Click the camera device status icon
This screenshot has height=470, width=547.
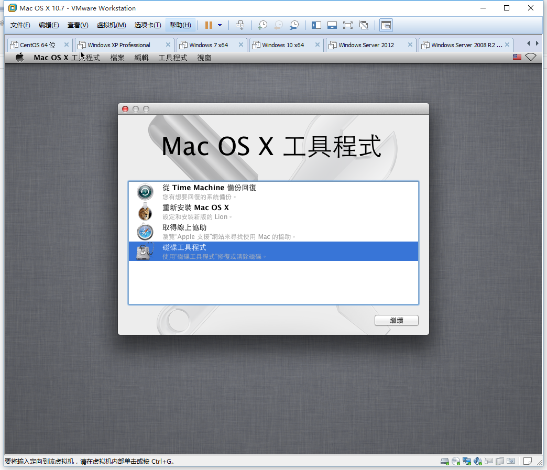(x=511, y=461)
